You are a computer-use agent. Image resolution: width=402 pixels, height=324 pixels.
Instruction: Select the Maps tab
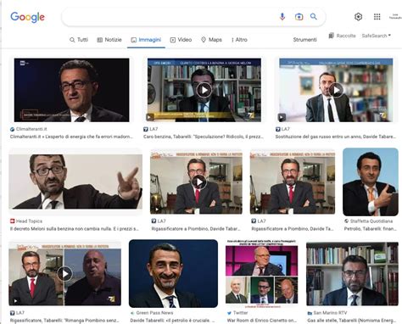211,40
